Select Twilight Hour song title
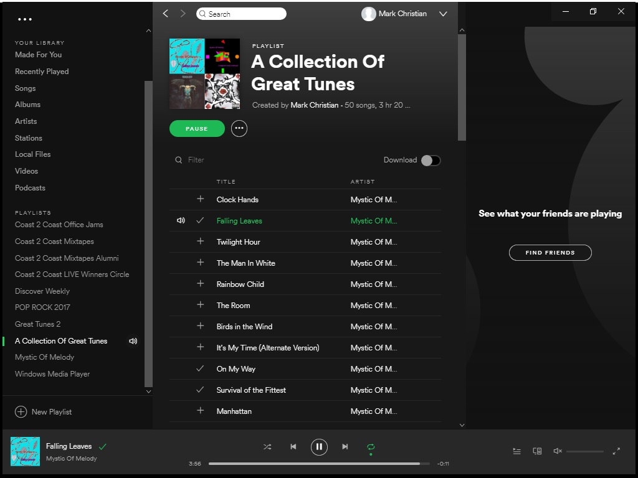 click(239, 242)
